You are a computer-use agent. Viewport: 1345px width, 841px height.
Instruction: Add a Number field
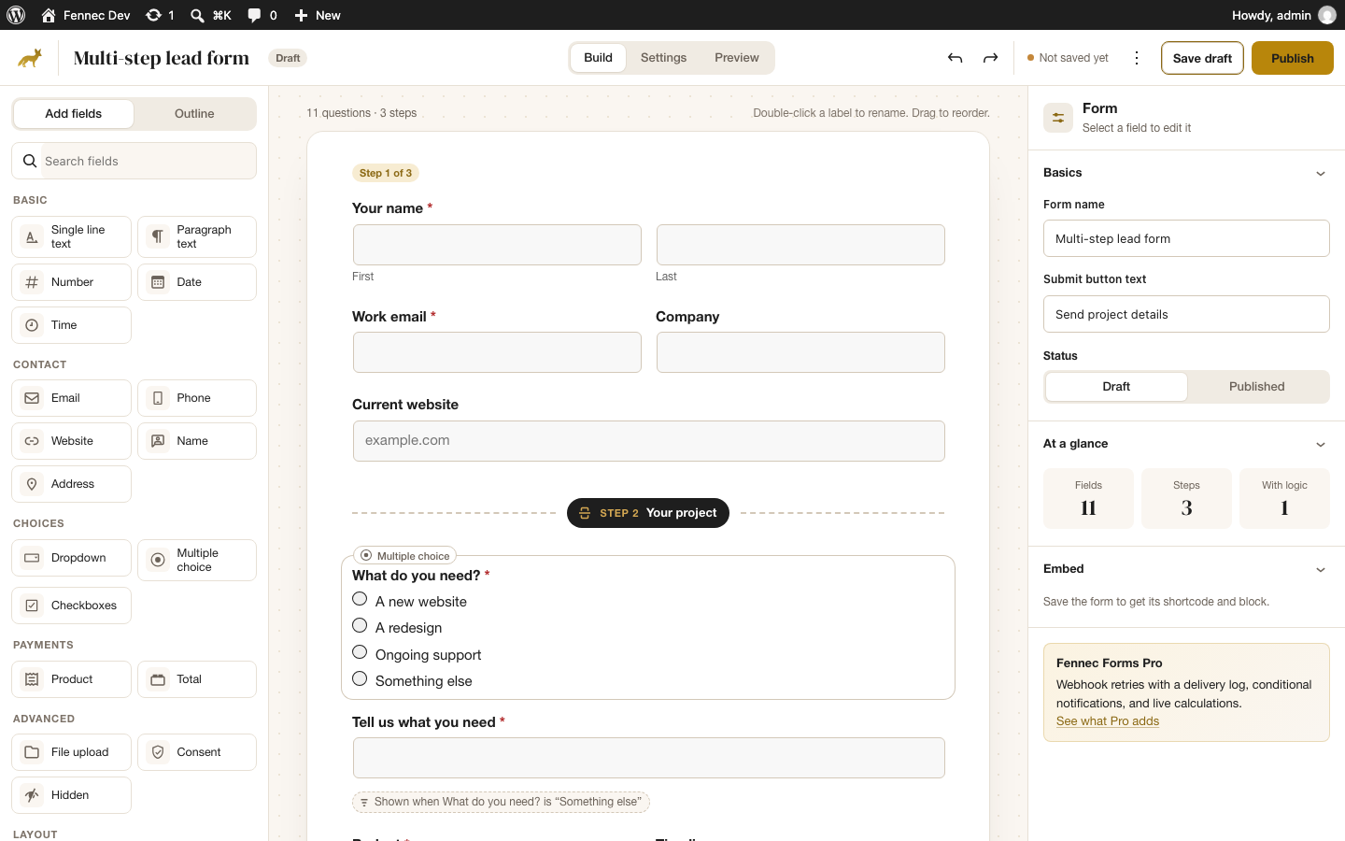coord(72,282)
